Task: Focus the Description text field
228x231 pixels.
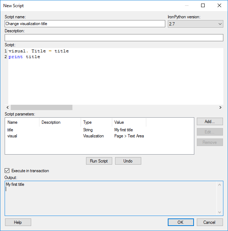Action: click(x=114, y=38)
